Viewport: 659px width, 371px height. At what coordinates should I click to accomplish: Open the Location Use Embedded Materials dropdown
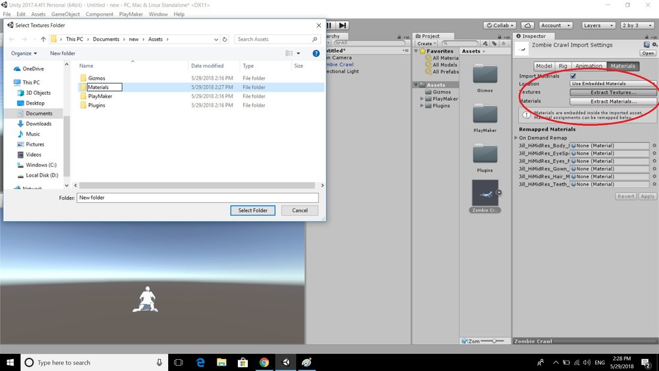(x=613, y=84)
